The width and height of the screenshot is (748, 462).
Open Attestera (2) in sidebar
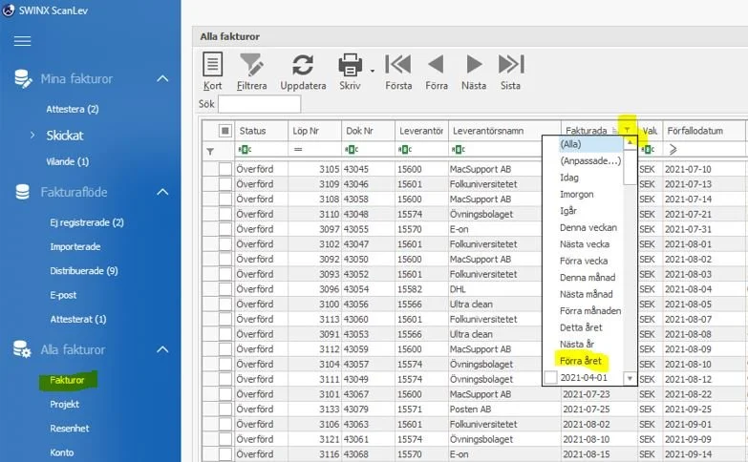click(72, 109)
